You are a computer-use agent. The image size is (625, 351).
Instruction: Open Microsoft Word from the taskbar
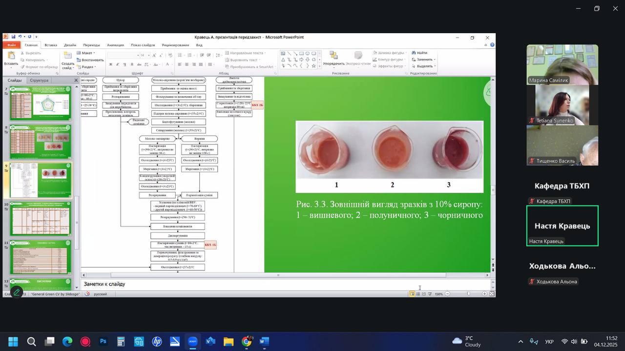(265, 341)
